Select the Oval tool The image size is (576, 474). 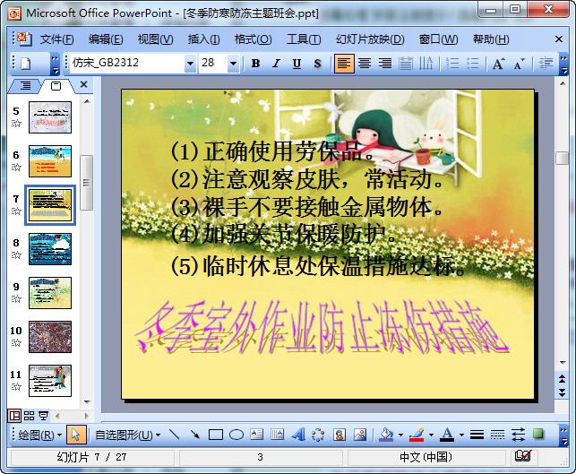236,435
